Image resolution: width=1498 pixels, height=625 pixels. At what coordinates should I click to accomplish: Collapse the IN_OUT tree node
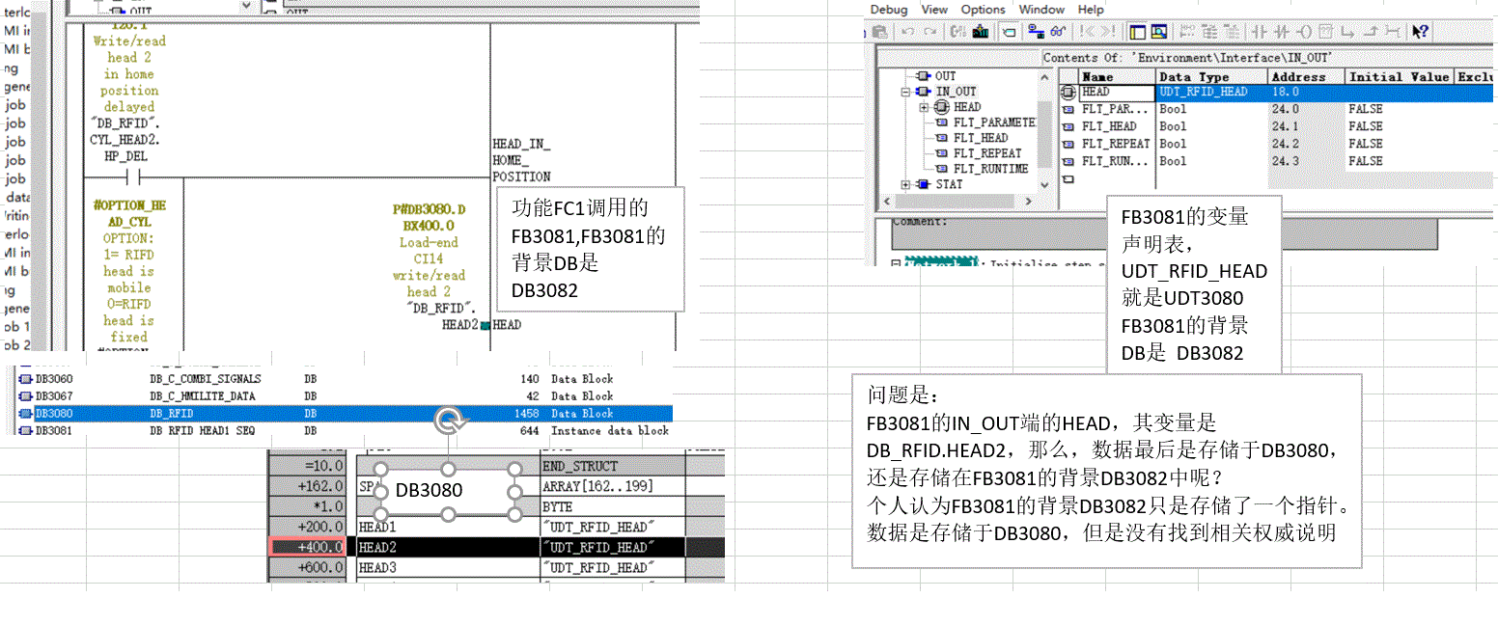click(x=906, y=92)
